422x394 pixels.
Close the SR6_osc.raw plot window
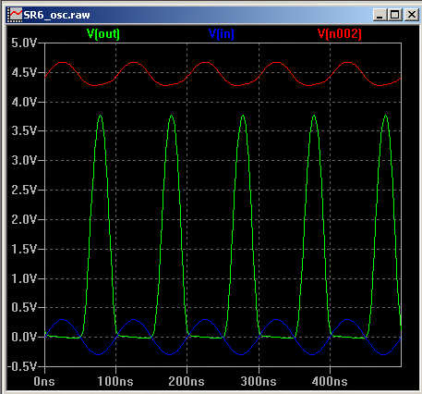[411, 15]
